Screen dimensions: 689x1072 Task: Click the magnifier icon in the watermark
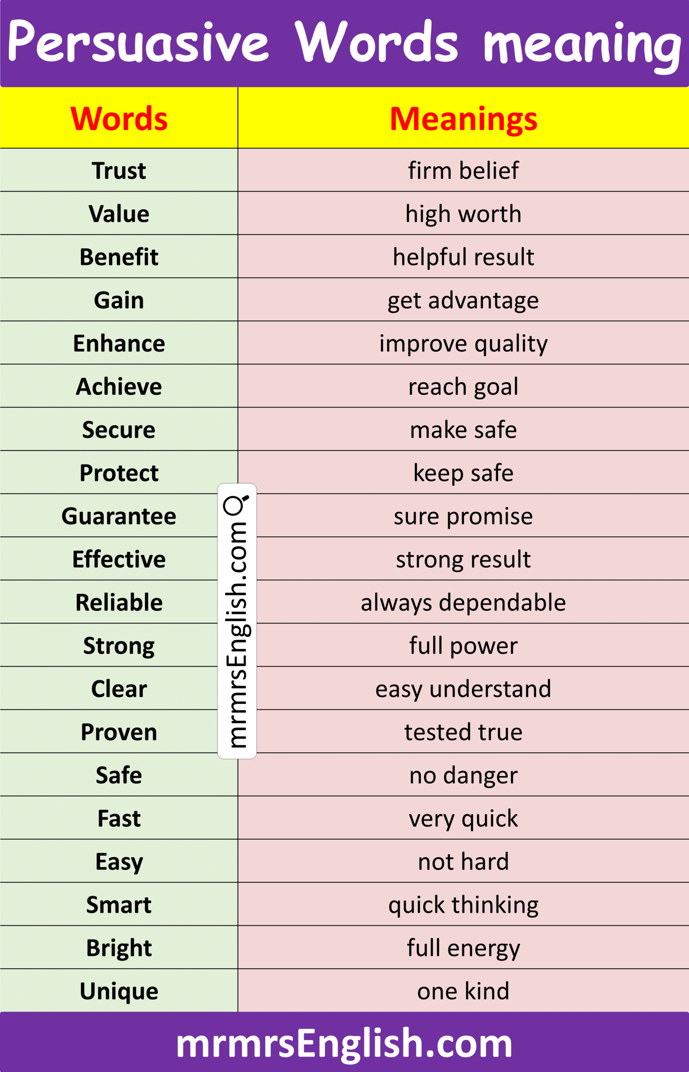tap(236, 505)
